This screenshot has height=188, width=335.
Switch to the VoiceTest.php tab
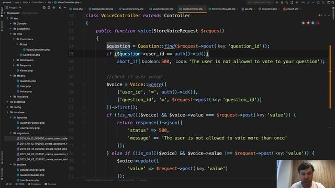pos(267,9)
